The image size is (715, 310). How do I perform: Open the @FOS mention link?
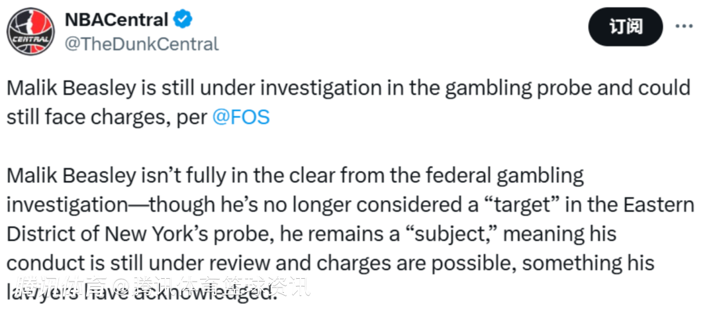click(x=241, y=117)
